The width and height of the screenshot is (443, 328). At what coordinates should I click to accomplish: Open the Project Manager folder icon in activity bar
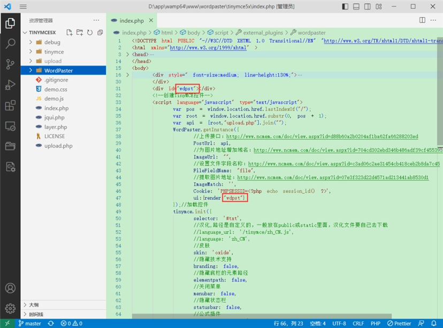pyautogui.click(x=10, y=146)
